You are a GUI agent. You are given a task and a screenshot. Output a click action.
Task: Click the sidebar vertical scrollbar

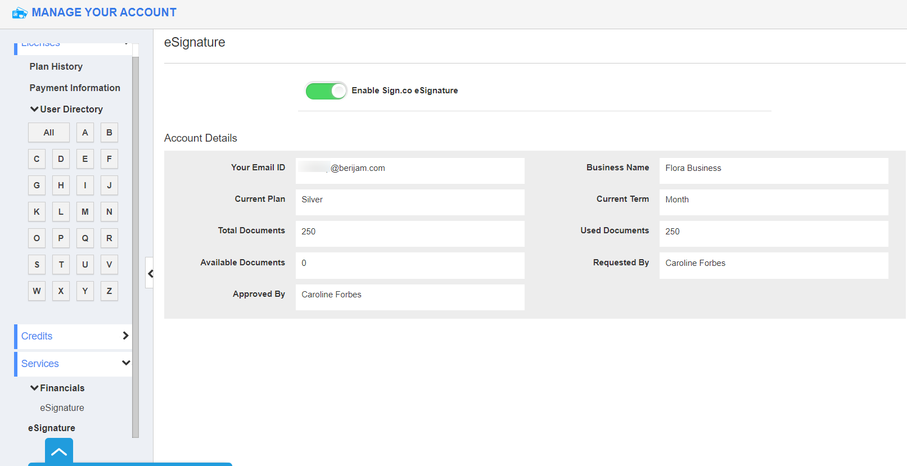coord(136,246)
